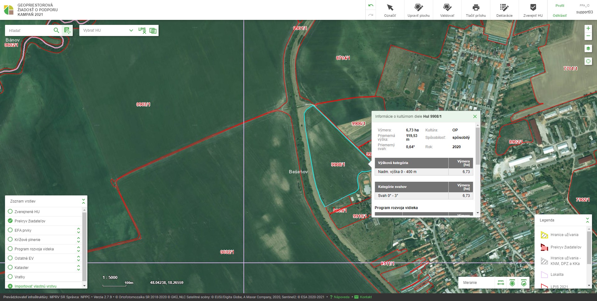Screen dimensions: 597x301
Task: Run the Validovať tool
Action: pyautogui.click(x=447, y=10)
